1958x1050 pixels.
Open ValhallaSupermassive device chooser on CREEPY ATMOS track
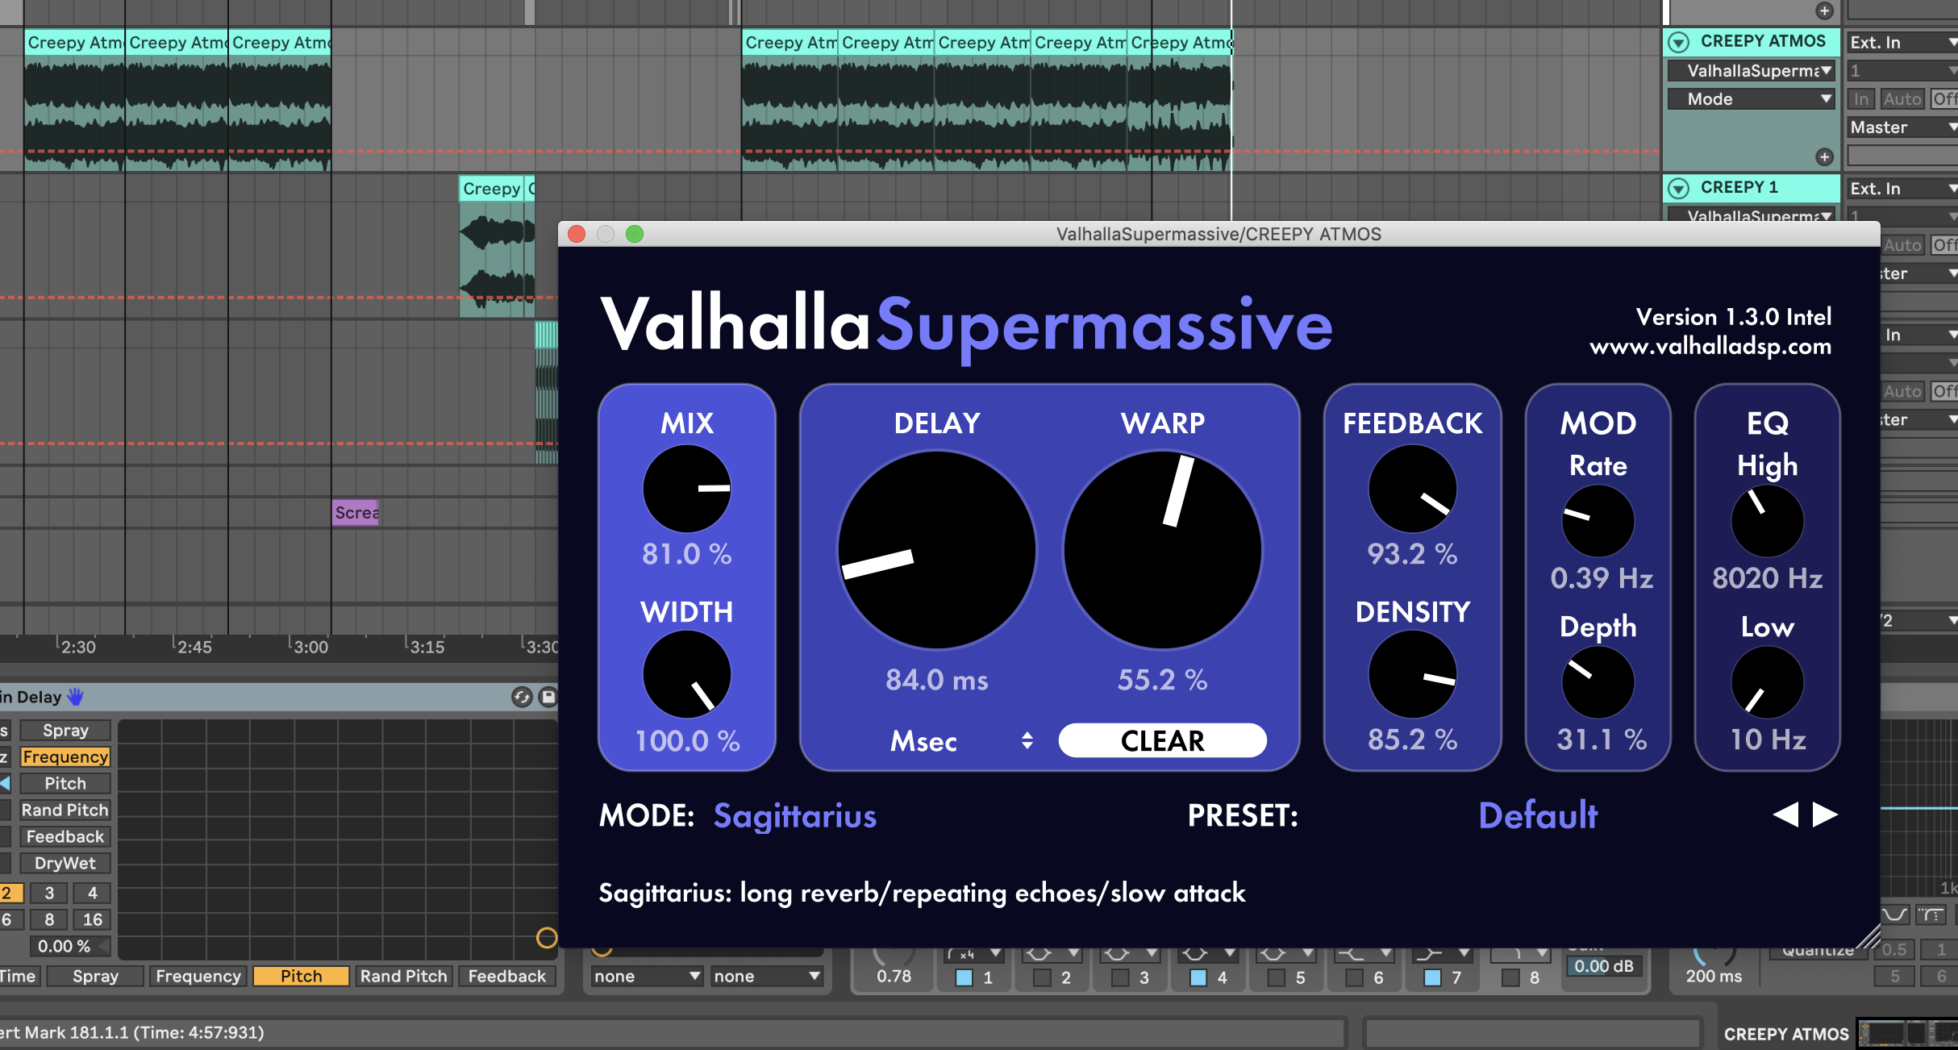coord(1752,71)
